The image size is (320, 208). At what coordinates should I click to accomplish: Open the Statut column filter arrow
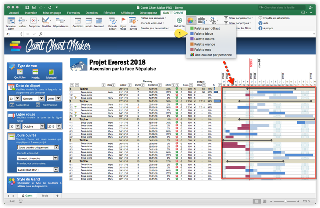tap(173, 85)
